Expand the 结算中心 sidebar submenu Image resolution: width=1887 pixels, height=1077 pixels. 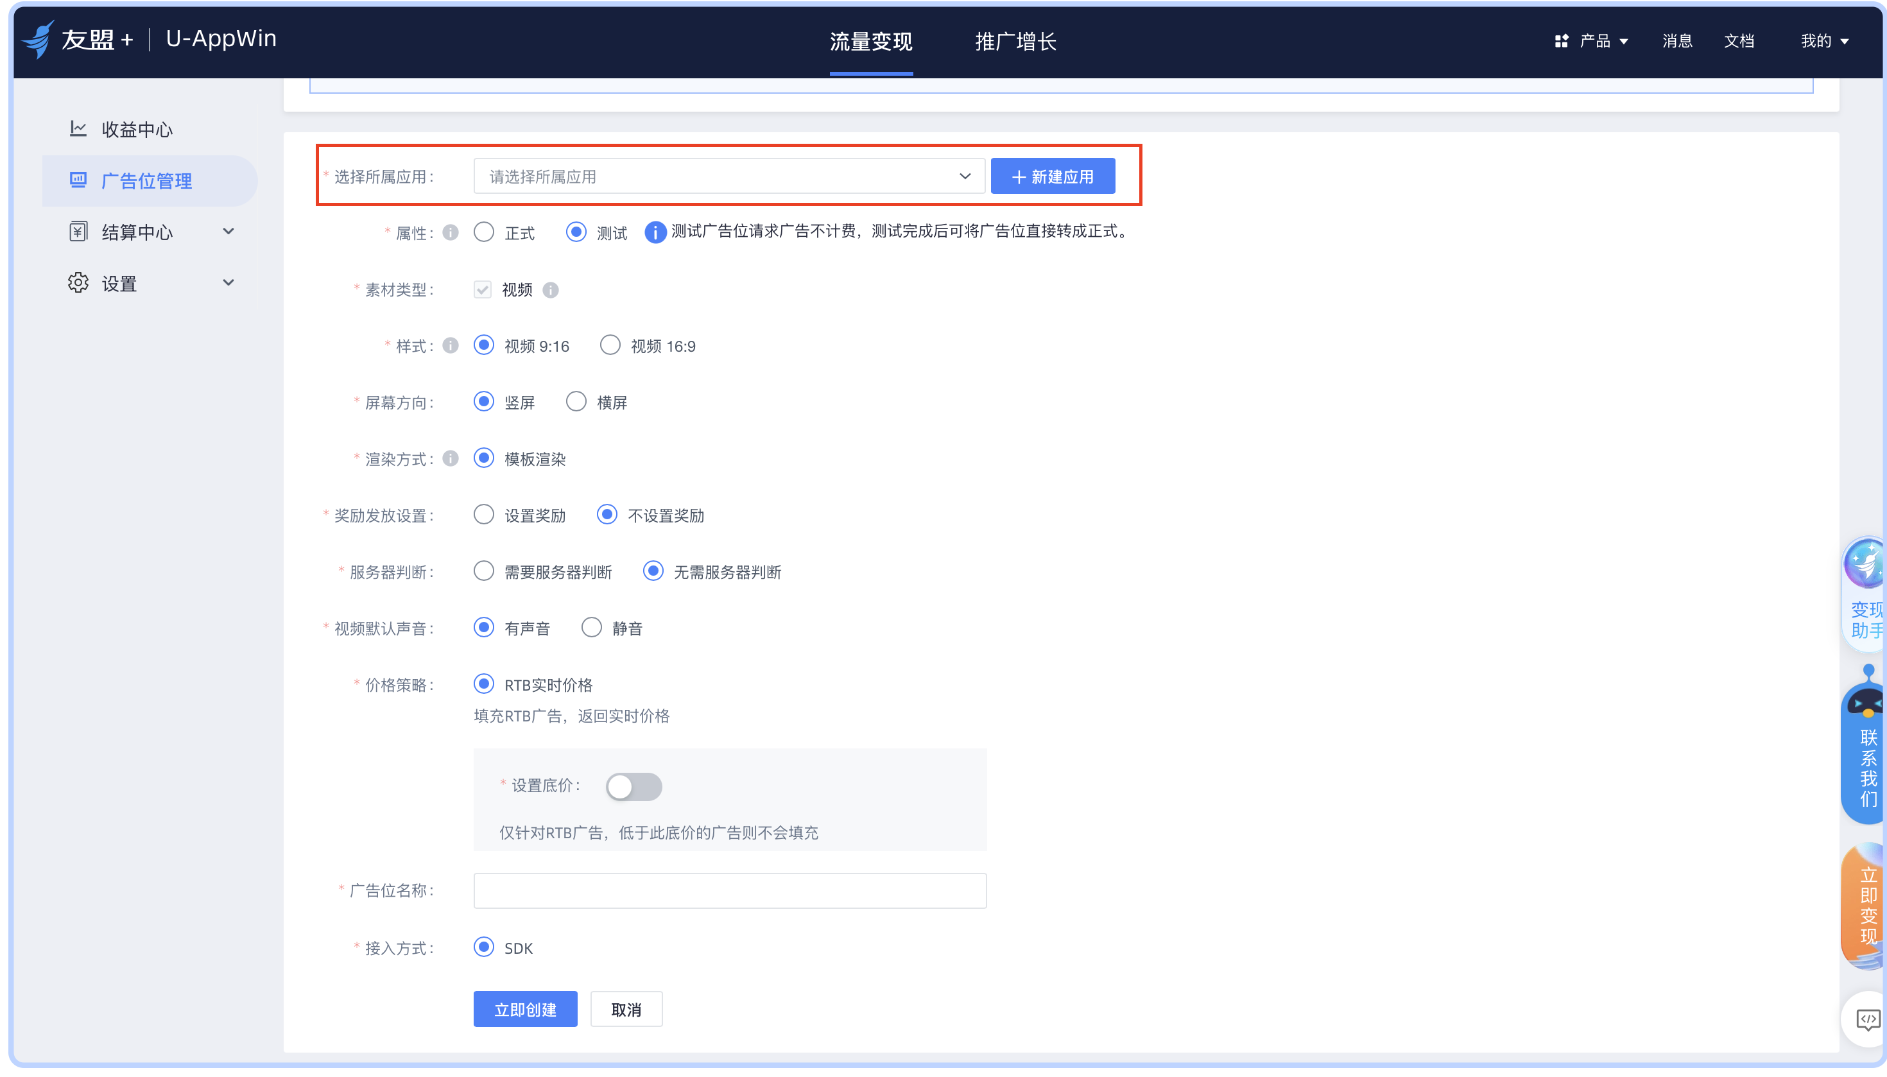click(x=228, y=232)
